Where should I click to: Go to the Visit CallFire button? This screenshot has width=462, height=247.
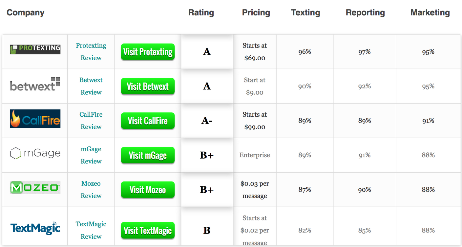pos(148,121)
